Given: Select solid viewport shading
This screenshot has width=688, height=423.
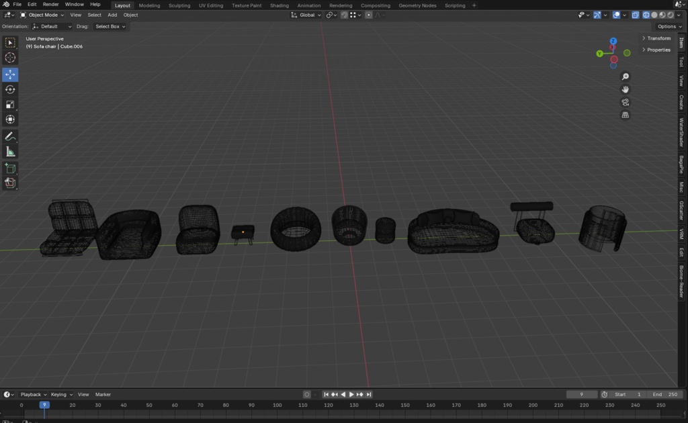Looking at the screenshot, I should [x=654, y=15].
